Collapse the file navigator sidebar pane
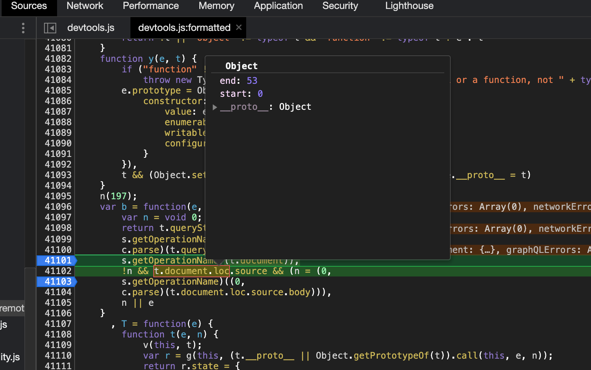Image resolution: width=591 pixels, height=370 pixels. click(x=50, y=28)
